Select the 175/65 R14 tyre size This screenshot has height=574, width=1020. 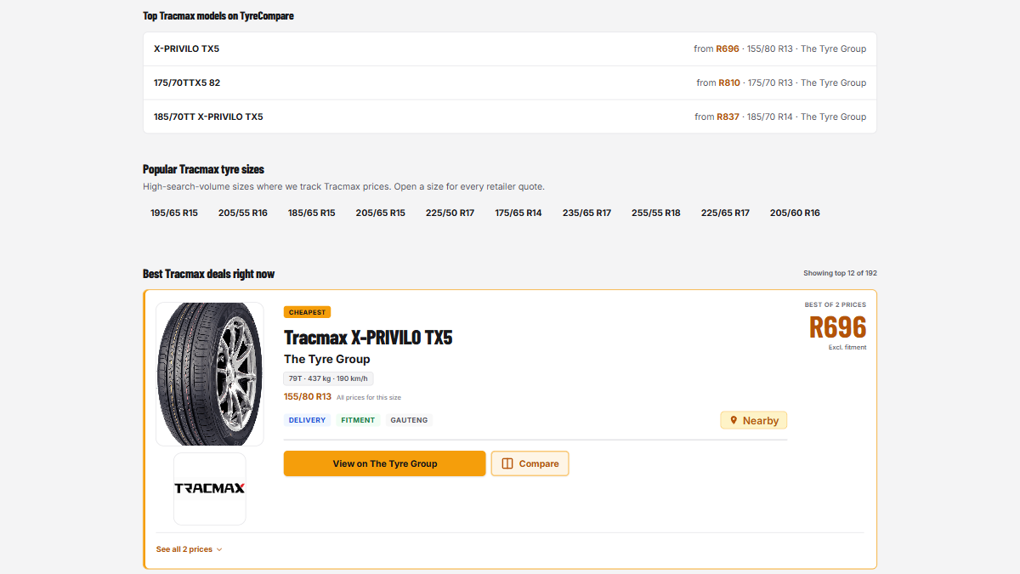(518, 213)
